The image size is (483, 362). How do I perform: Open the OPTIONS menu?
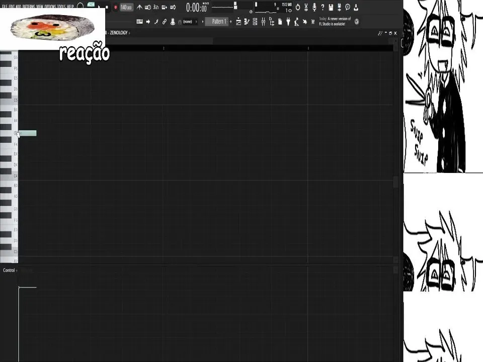[x=50, y=6]
